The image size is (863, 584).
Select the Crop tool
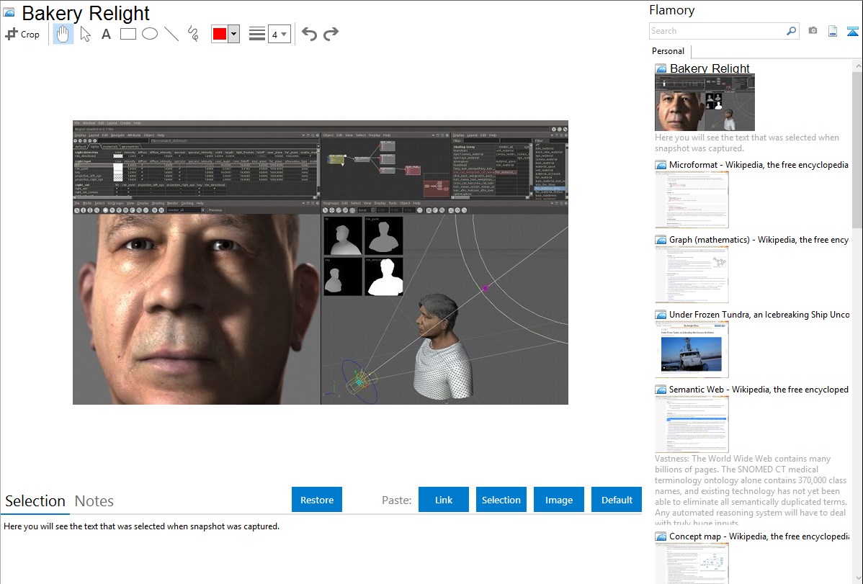[x=22, y=34]
